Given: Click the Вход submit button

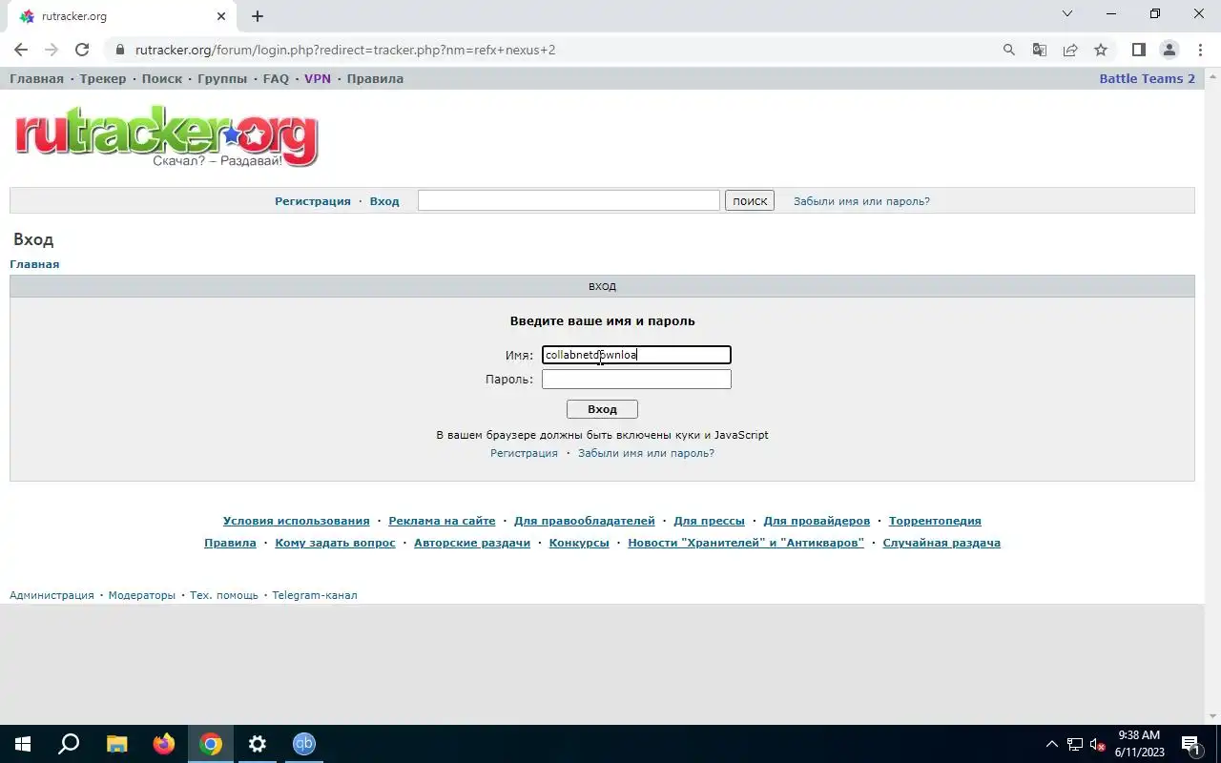Looking at the screenshot, I should click(x=602, y=409).
